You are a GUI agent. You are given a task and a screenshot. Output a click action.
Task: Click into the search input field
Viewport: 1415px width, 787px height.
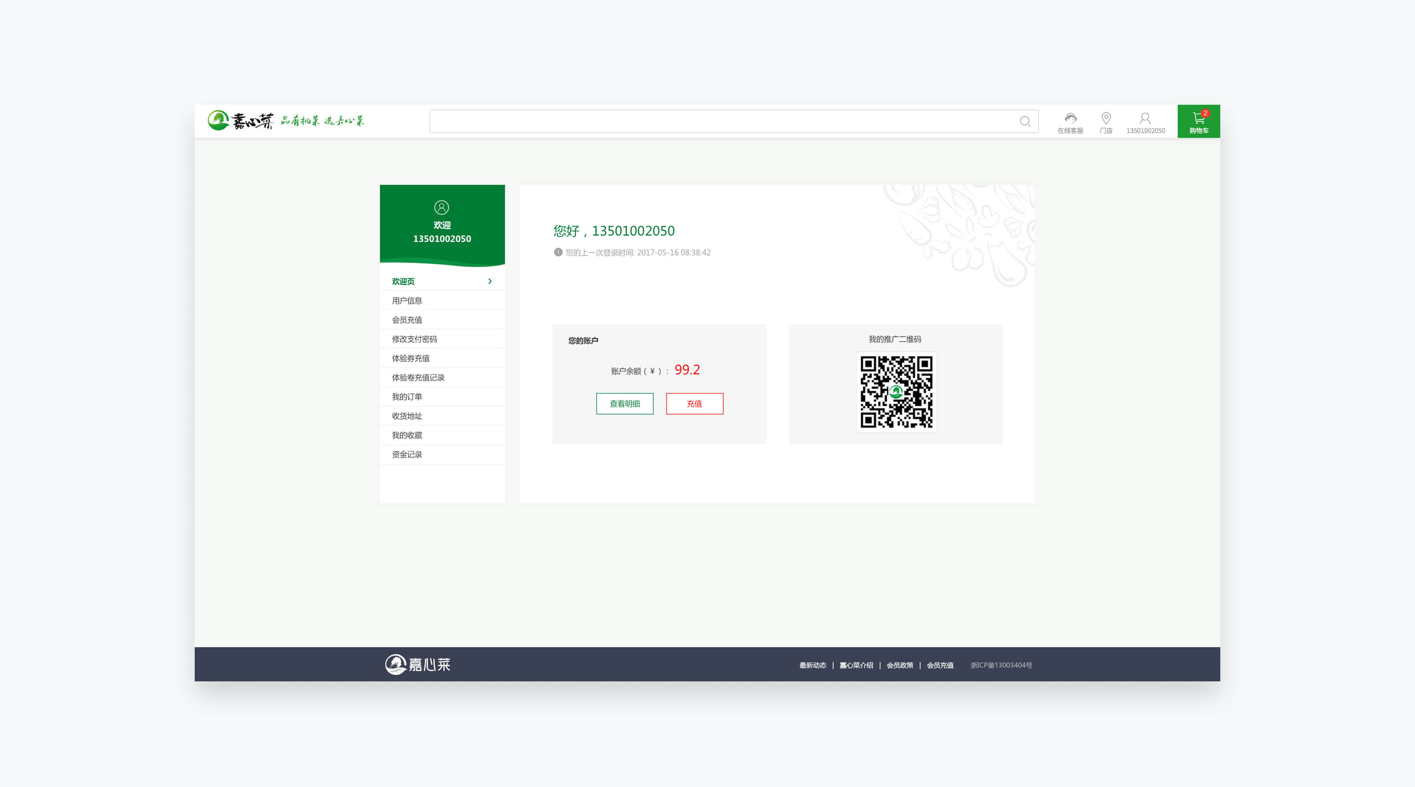pos(714,121)
